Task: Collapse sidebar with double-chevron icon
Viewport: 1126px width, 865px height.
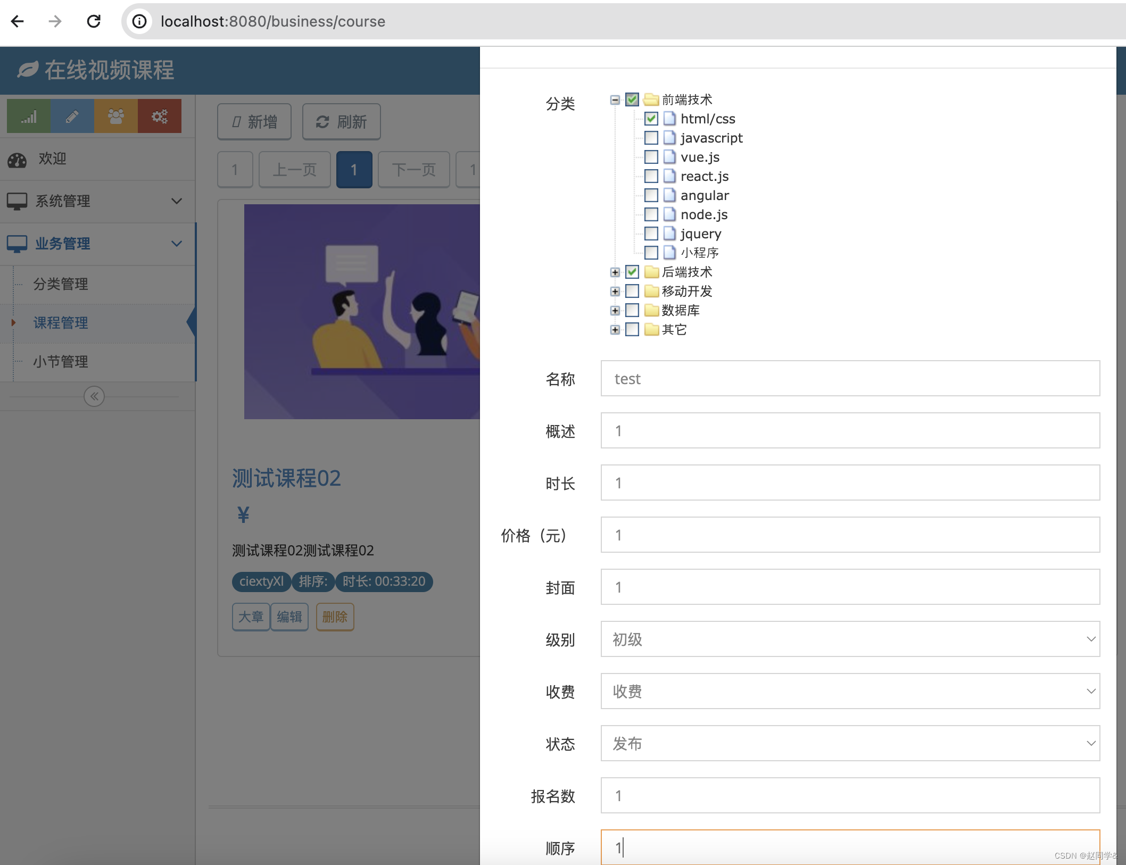Action: (94, 396)
